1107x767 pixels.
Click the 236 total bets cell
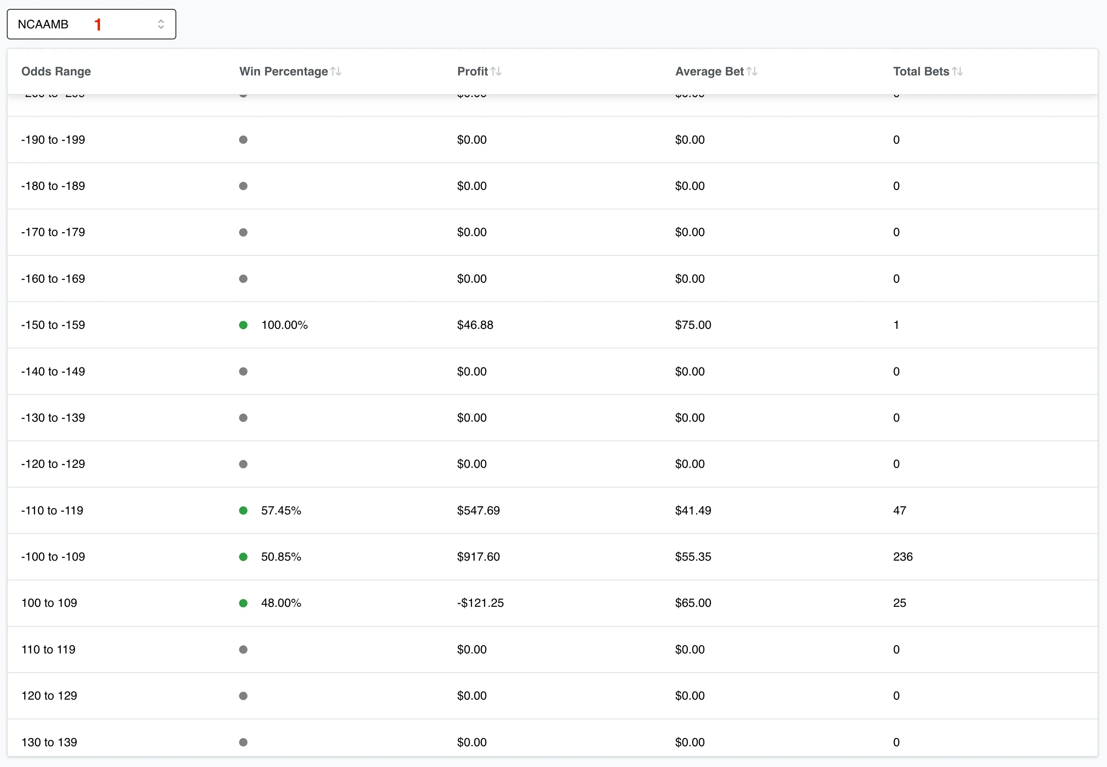[903, 557]
